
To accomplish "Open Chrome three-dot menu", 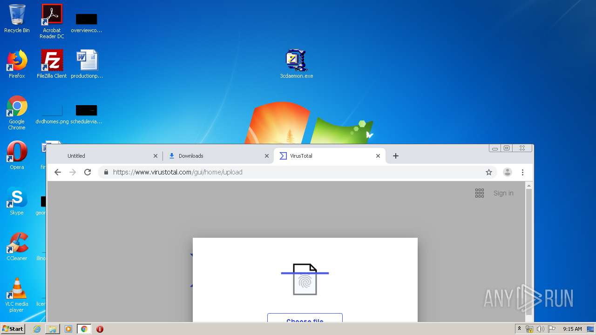I will [522, 172].
